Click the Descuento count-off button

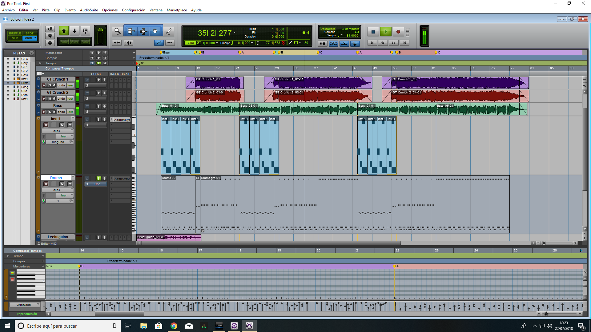pyautogui.click(x=328, y=29)
